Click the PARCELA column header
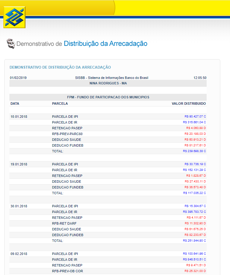Viewport: 230px width, 275px height. pyautogui.click(x=60, y=104)
